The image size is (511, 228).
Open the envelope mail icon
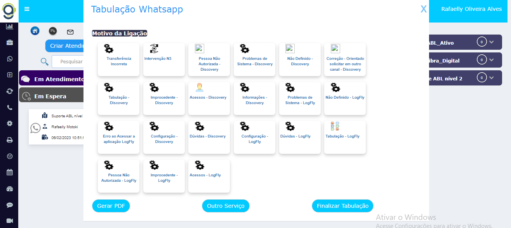(70, 31)
